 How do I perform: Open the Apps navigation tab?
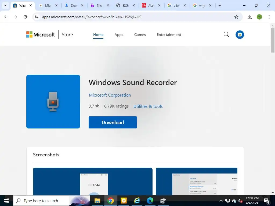[x=119, y=35]
